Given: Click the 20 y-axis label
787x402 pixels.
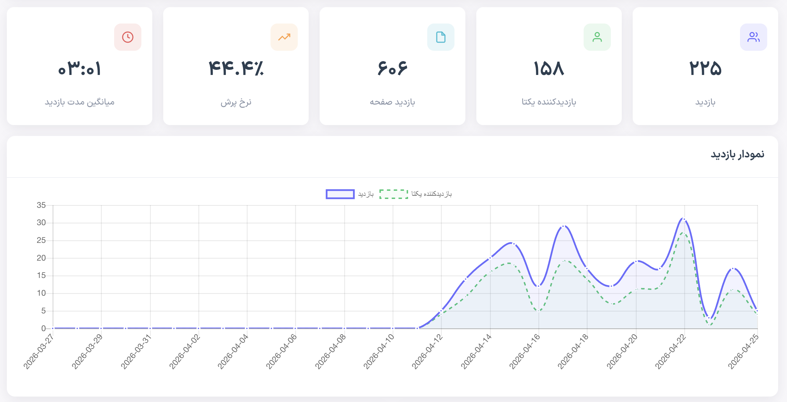Looking at the screenshot, I should point(41,258).
